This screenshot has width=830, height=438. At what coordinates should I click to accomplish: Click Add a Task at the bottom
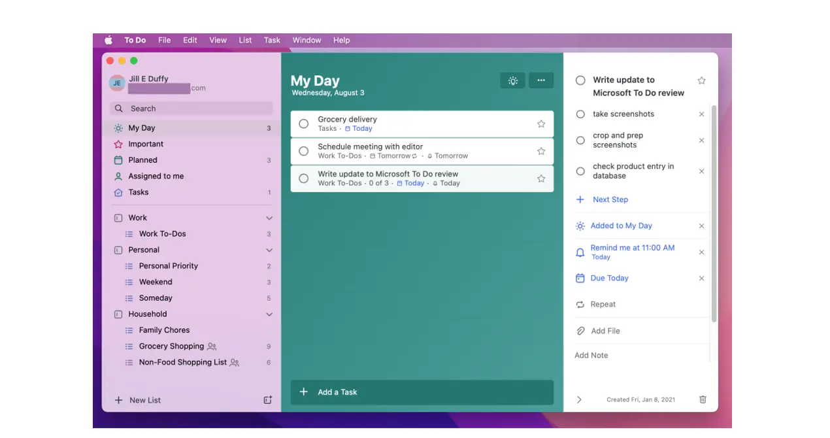coord(337,392)
